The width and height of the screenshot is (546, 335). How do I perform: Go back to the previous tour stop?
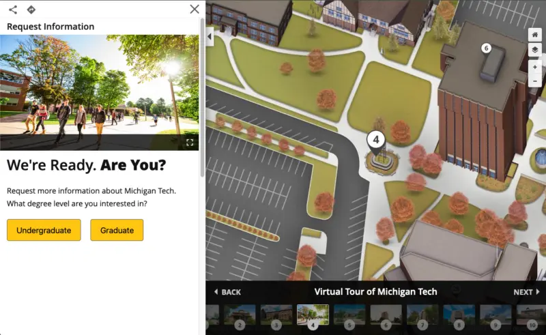(x=227, y=292)
